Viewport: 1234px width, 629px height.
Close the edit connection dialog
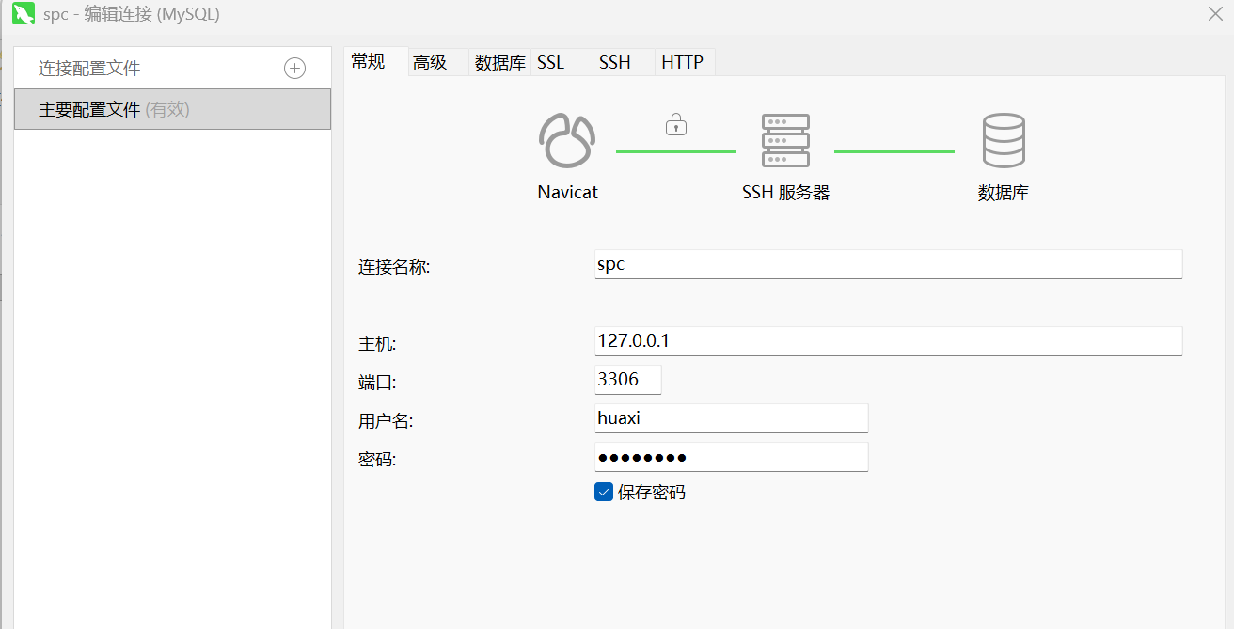(x=1215, y=14)
